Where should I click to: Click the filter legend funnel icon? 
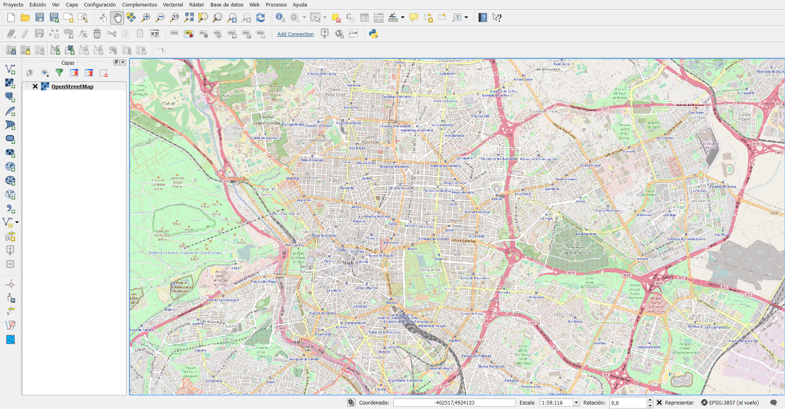tap(59, 73)
